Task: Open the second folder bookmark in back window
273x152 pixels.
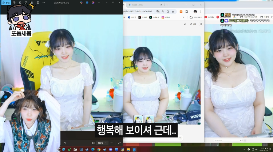Action: (265, 17)
